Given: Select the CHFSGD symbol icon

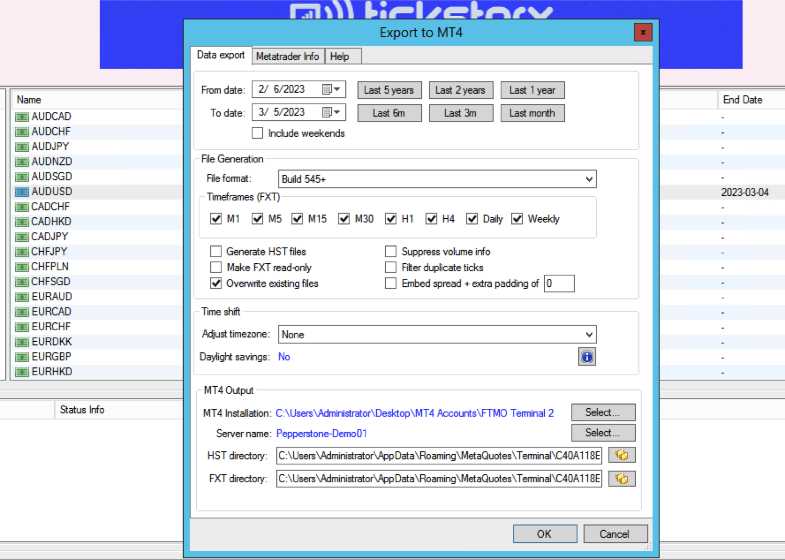Looking at the screenshot, I should coord(22,282).
